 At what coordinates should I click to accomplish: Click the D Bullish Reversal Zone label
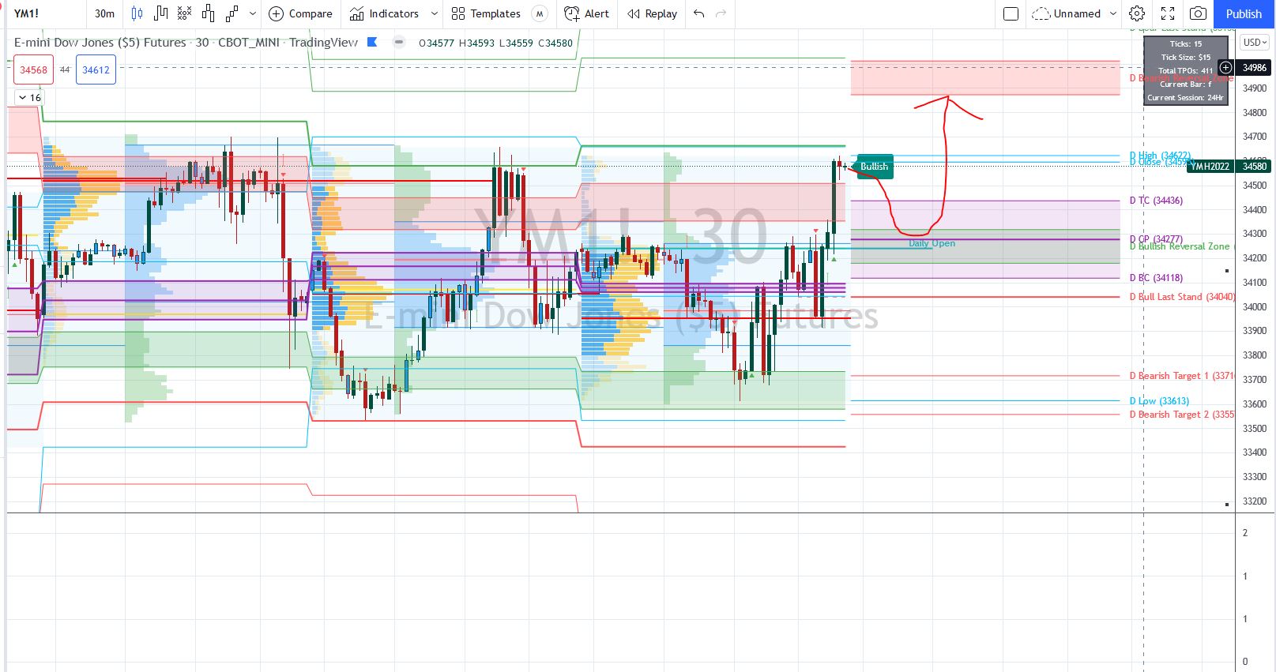coord(1182,246)
